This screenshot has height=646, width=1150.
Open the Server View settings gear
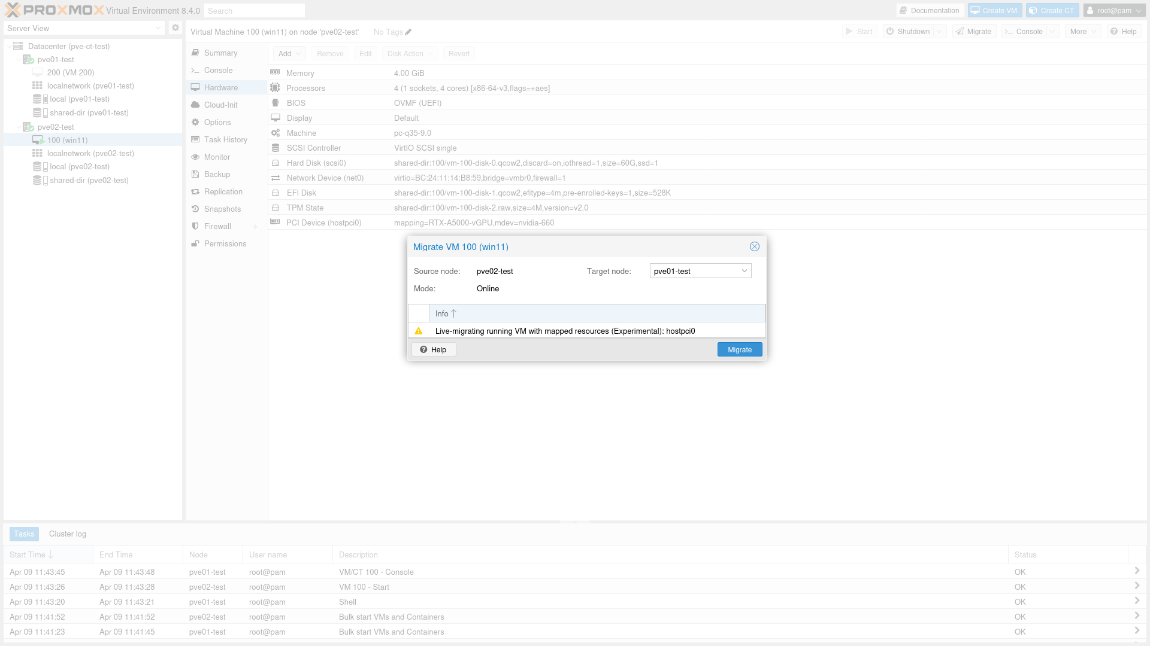175,28
